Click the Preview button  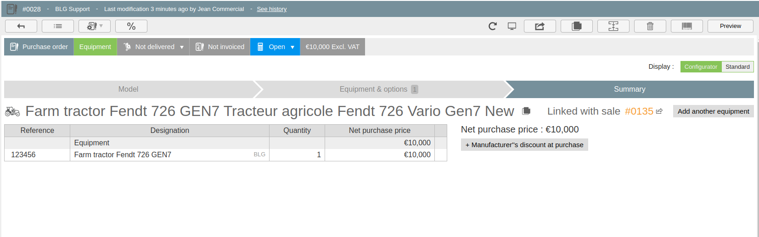[x=731, y=26]
